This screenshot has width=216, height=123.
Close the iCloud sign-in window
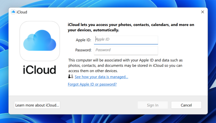(202, 12)
